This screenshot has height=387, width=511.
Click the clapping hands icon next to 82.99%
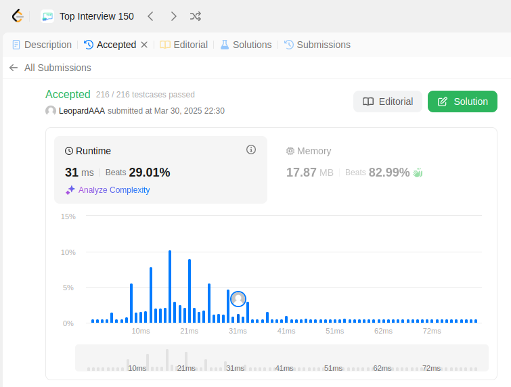point(418,173)
